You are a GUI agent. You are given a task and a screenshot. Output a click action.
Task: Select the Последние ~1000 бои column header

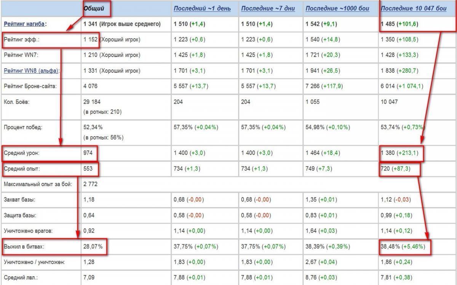tap(337, 8)
